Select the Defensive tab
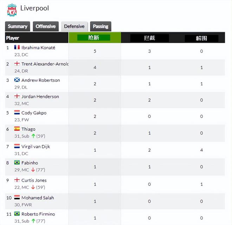This screenshot has height=225, width=232. pos(74,26)
